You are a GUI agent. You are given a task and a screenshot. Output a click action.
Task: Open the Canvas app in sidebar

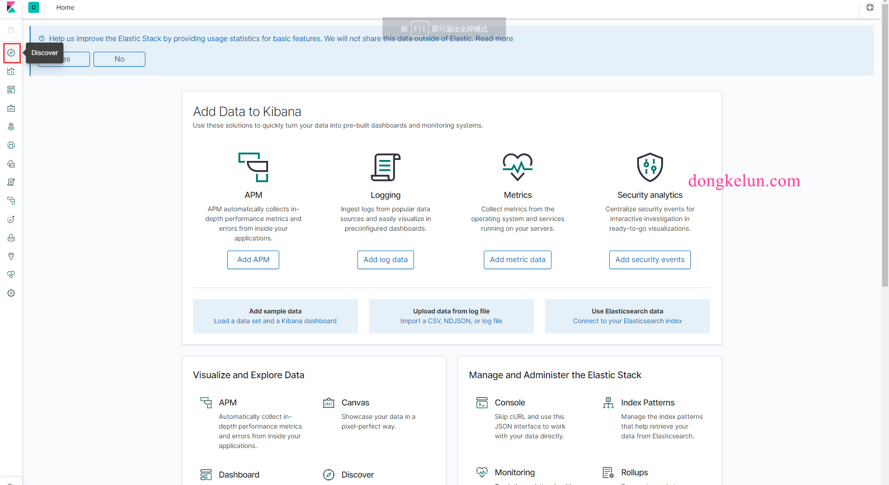(x=11, y=108)
